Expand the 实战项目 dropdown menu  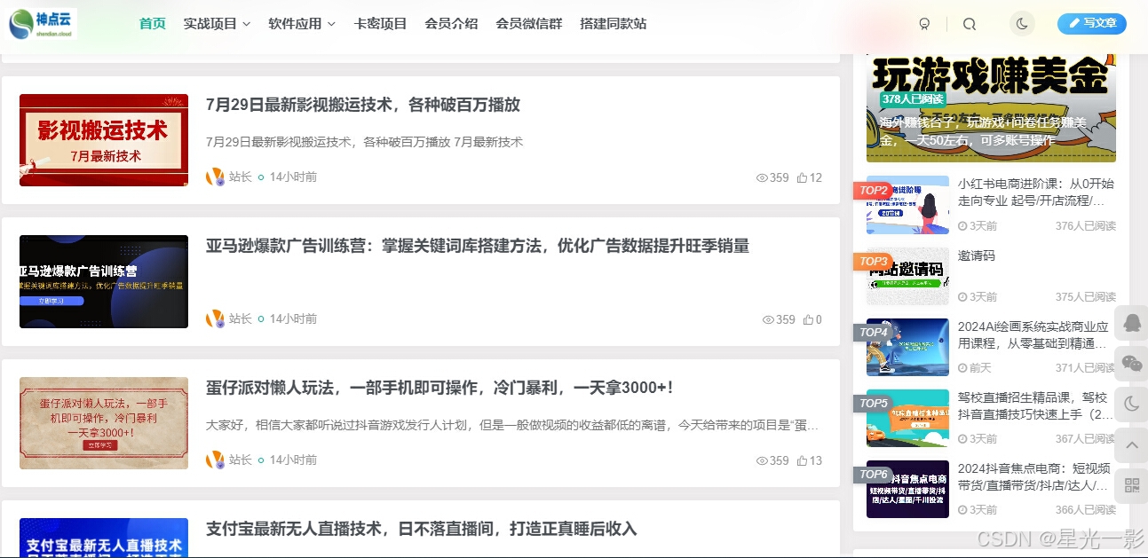(217, 24)
